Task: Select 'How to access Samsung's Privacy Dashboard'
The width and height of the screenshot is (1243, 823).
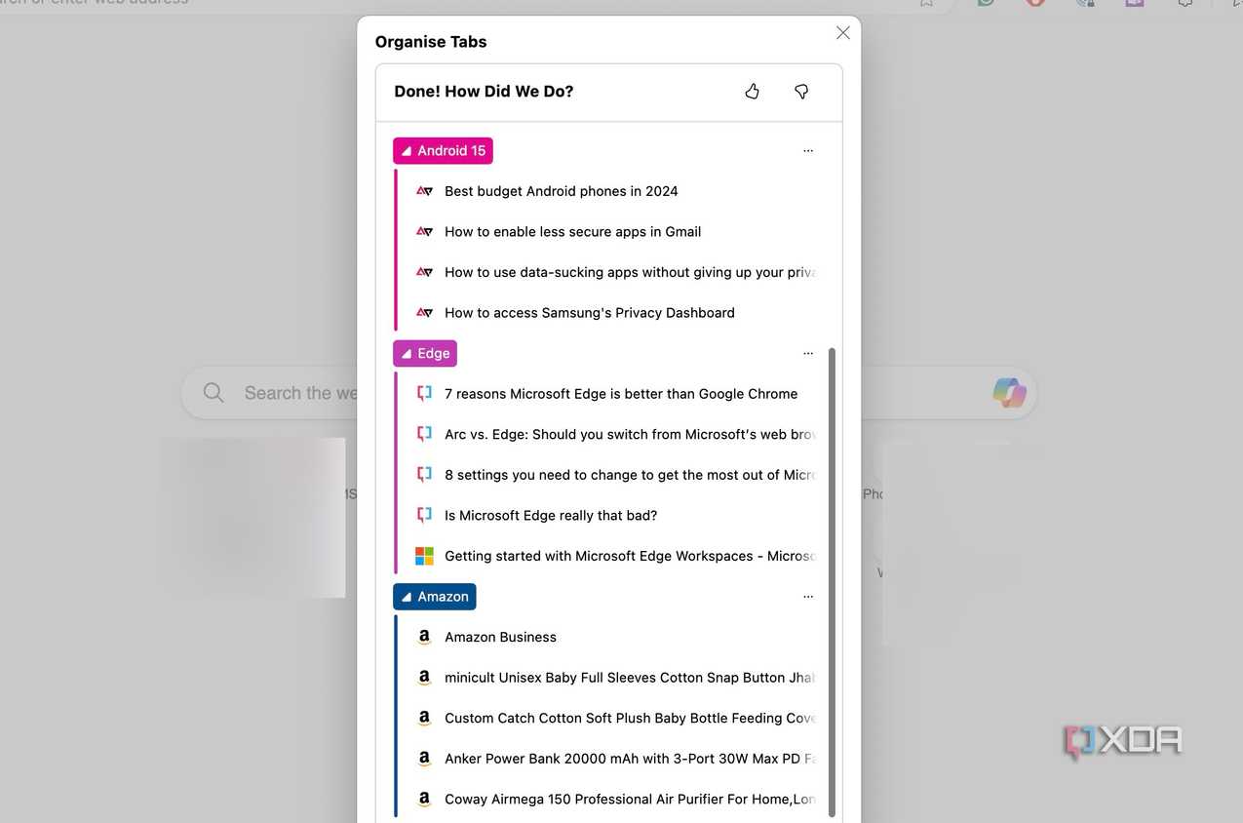Action: pyautogui.click(x=590, y=313)
